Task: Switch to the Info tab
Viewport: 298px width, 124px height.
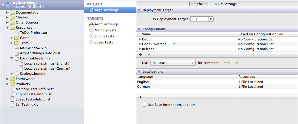Action: point(198,4)
